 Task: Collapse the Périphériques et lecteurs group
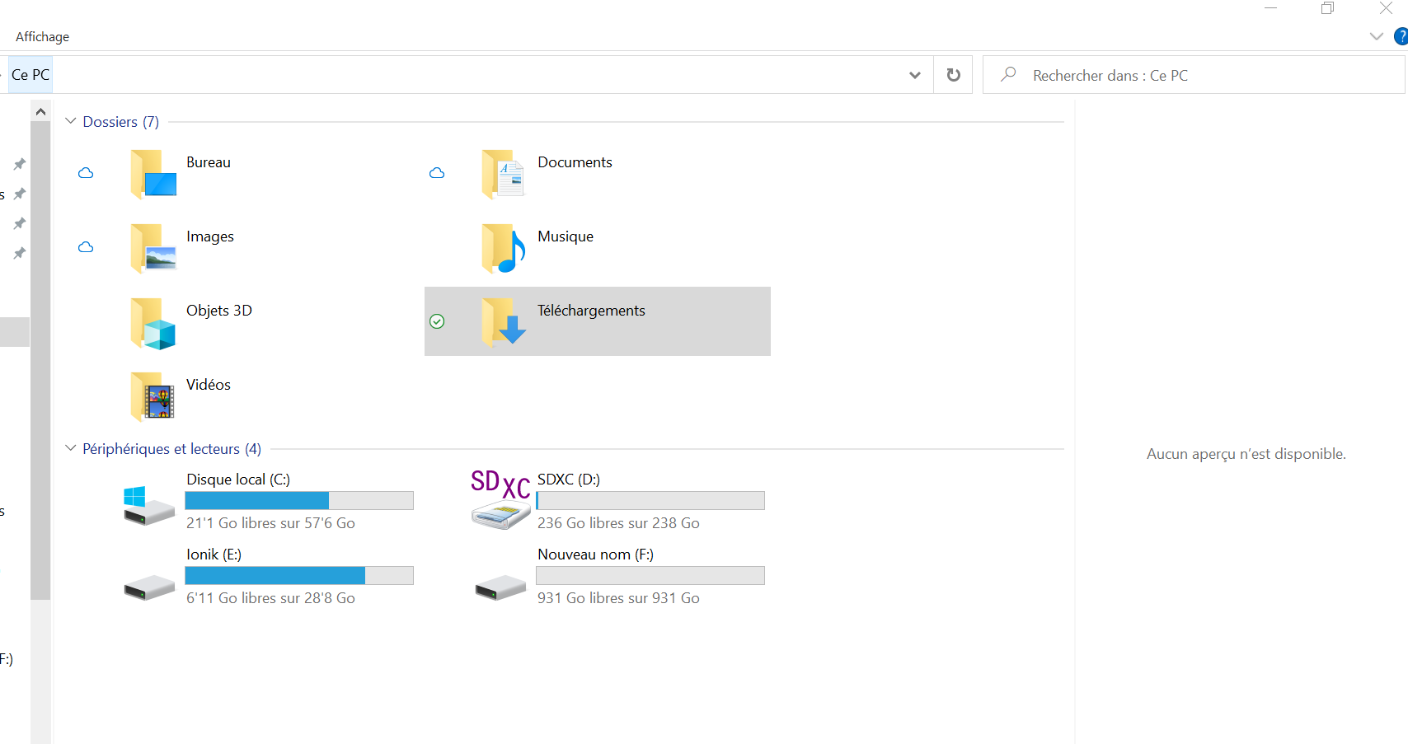pos(71,448)
